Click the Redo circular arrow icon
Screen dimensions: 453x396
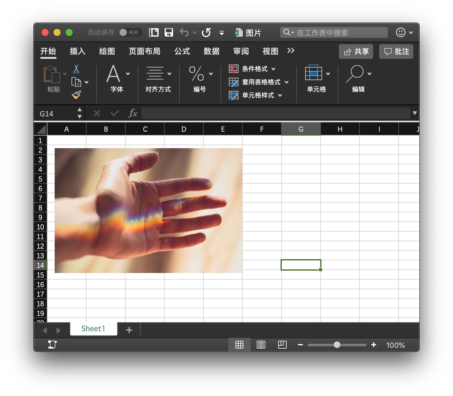point(206,32)
